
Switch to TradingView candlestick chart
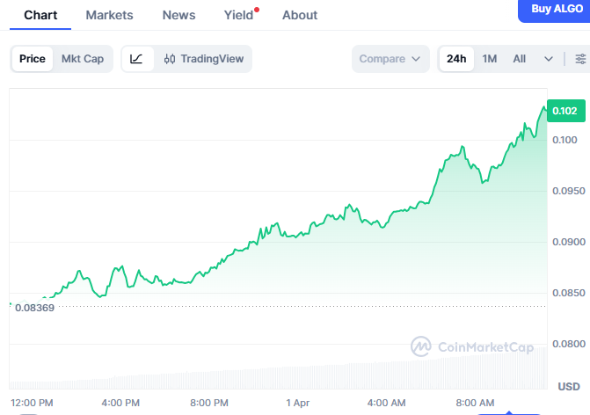203,59
